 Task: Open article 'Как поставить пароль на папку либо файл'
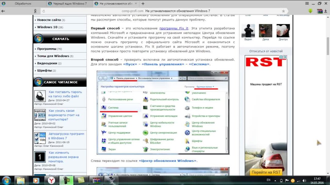65,94
